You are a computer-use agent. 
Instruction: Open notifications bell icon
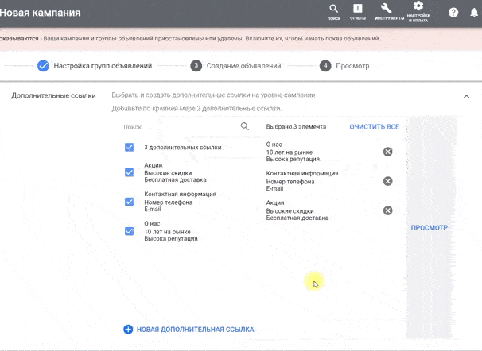pos(474,13)
